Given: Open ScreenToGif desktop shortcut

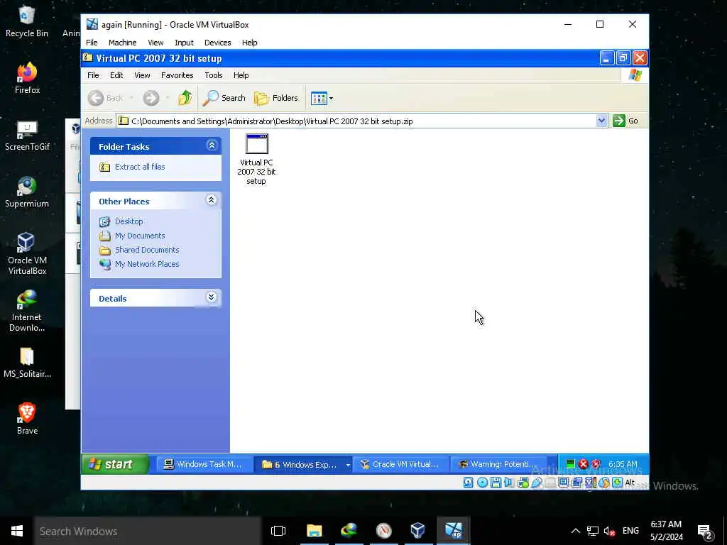Looking at the screenshot, I should point(27,135).
